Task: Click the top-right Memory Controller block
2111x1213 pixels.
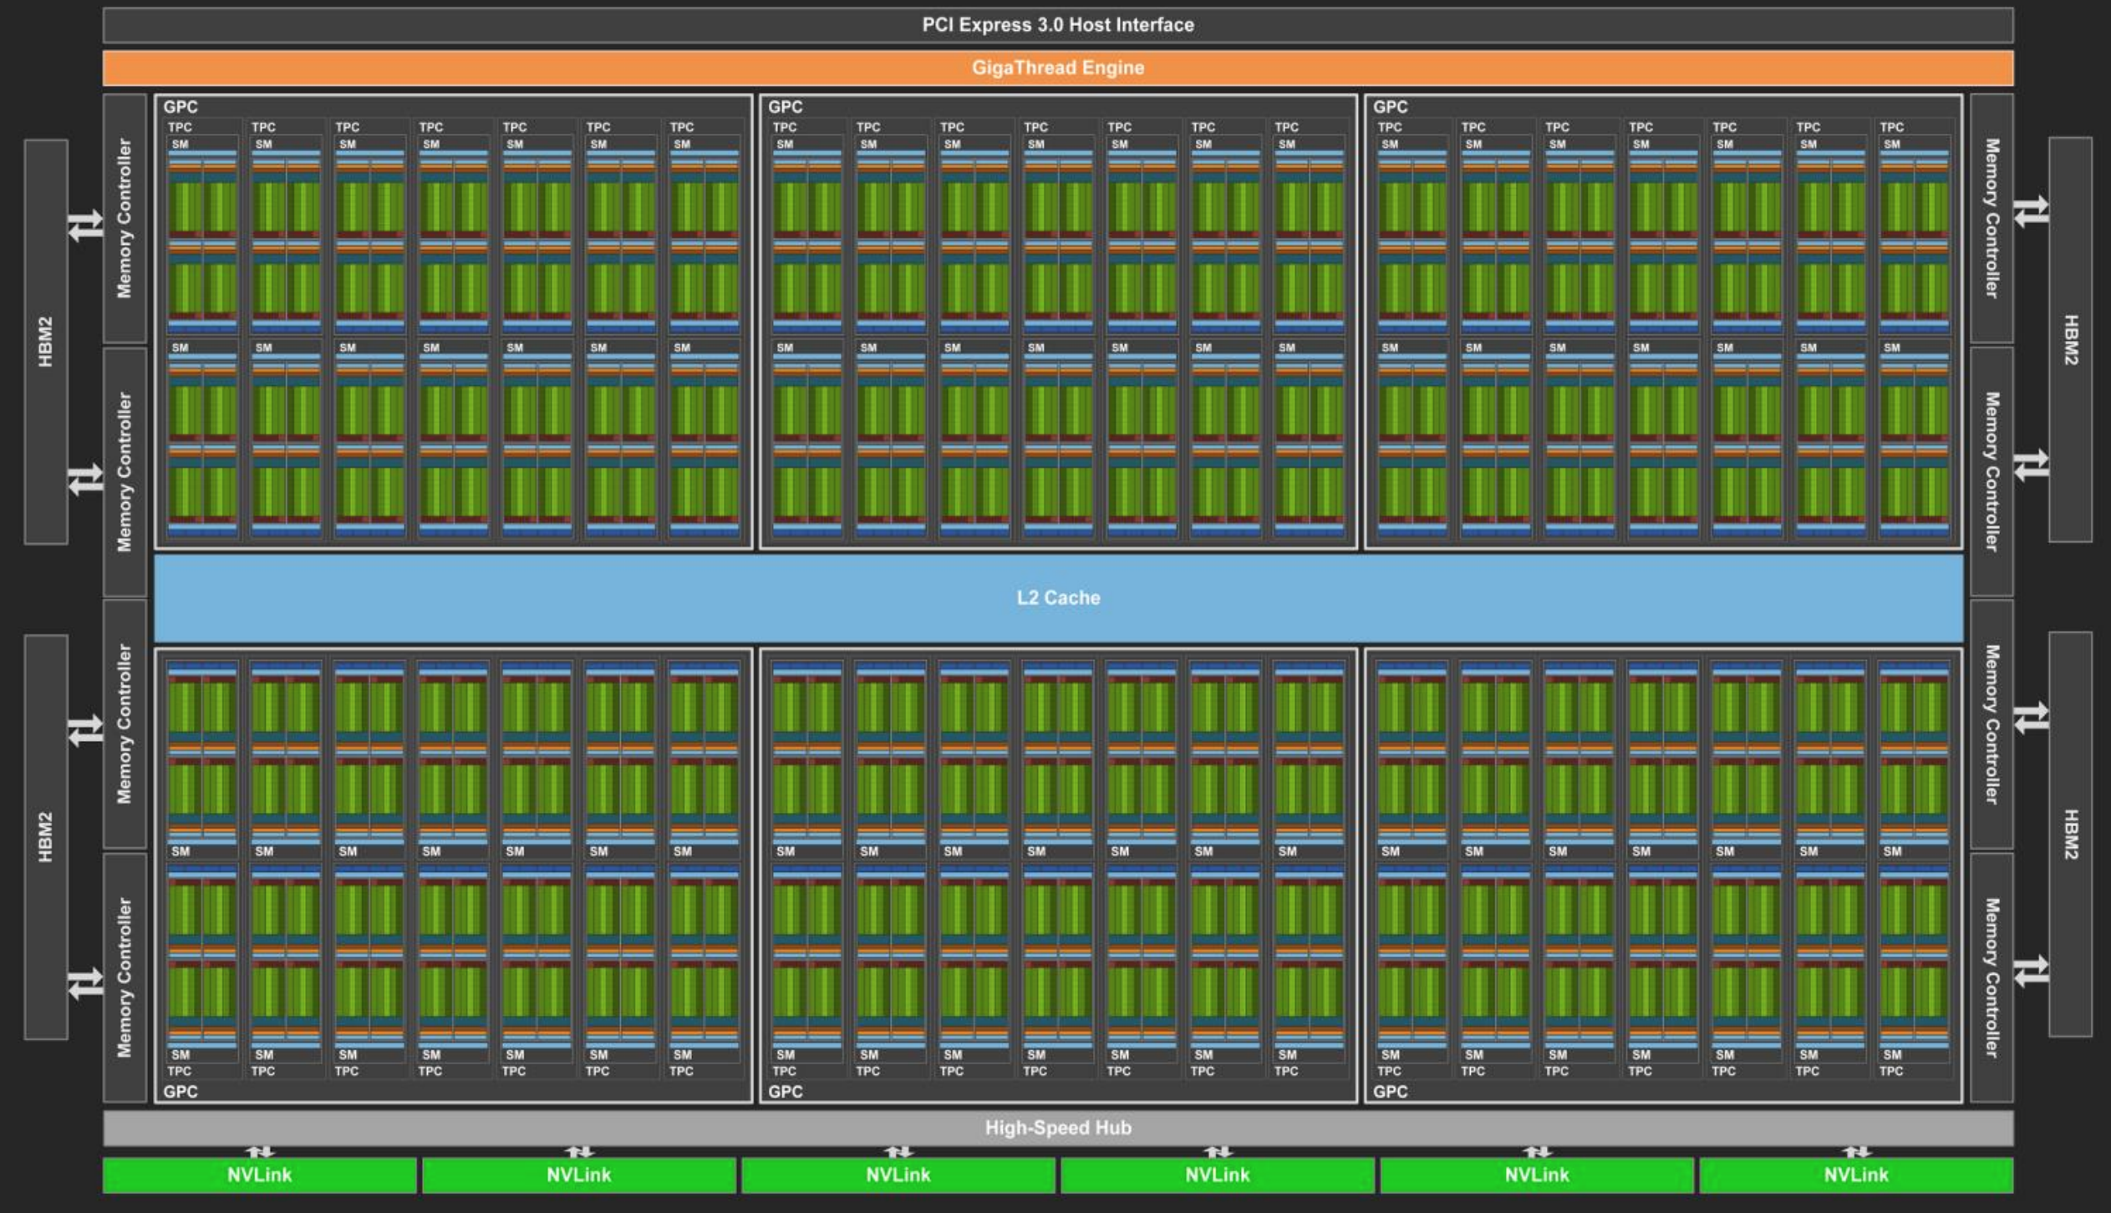Action: (x=1991, y=218)
